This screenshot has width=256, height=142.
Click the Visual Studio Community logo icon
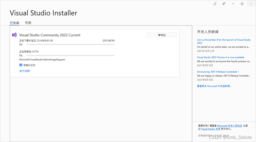(15, 35)
